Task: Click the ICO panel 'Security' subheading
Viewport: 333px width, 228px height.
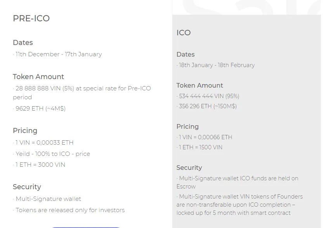Action: [x=189, y=168]
